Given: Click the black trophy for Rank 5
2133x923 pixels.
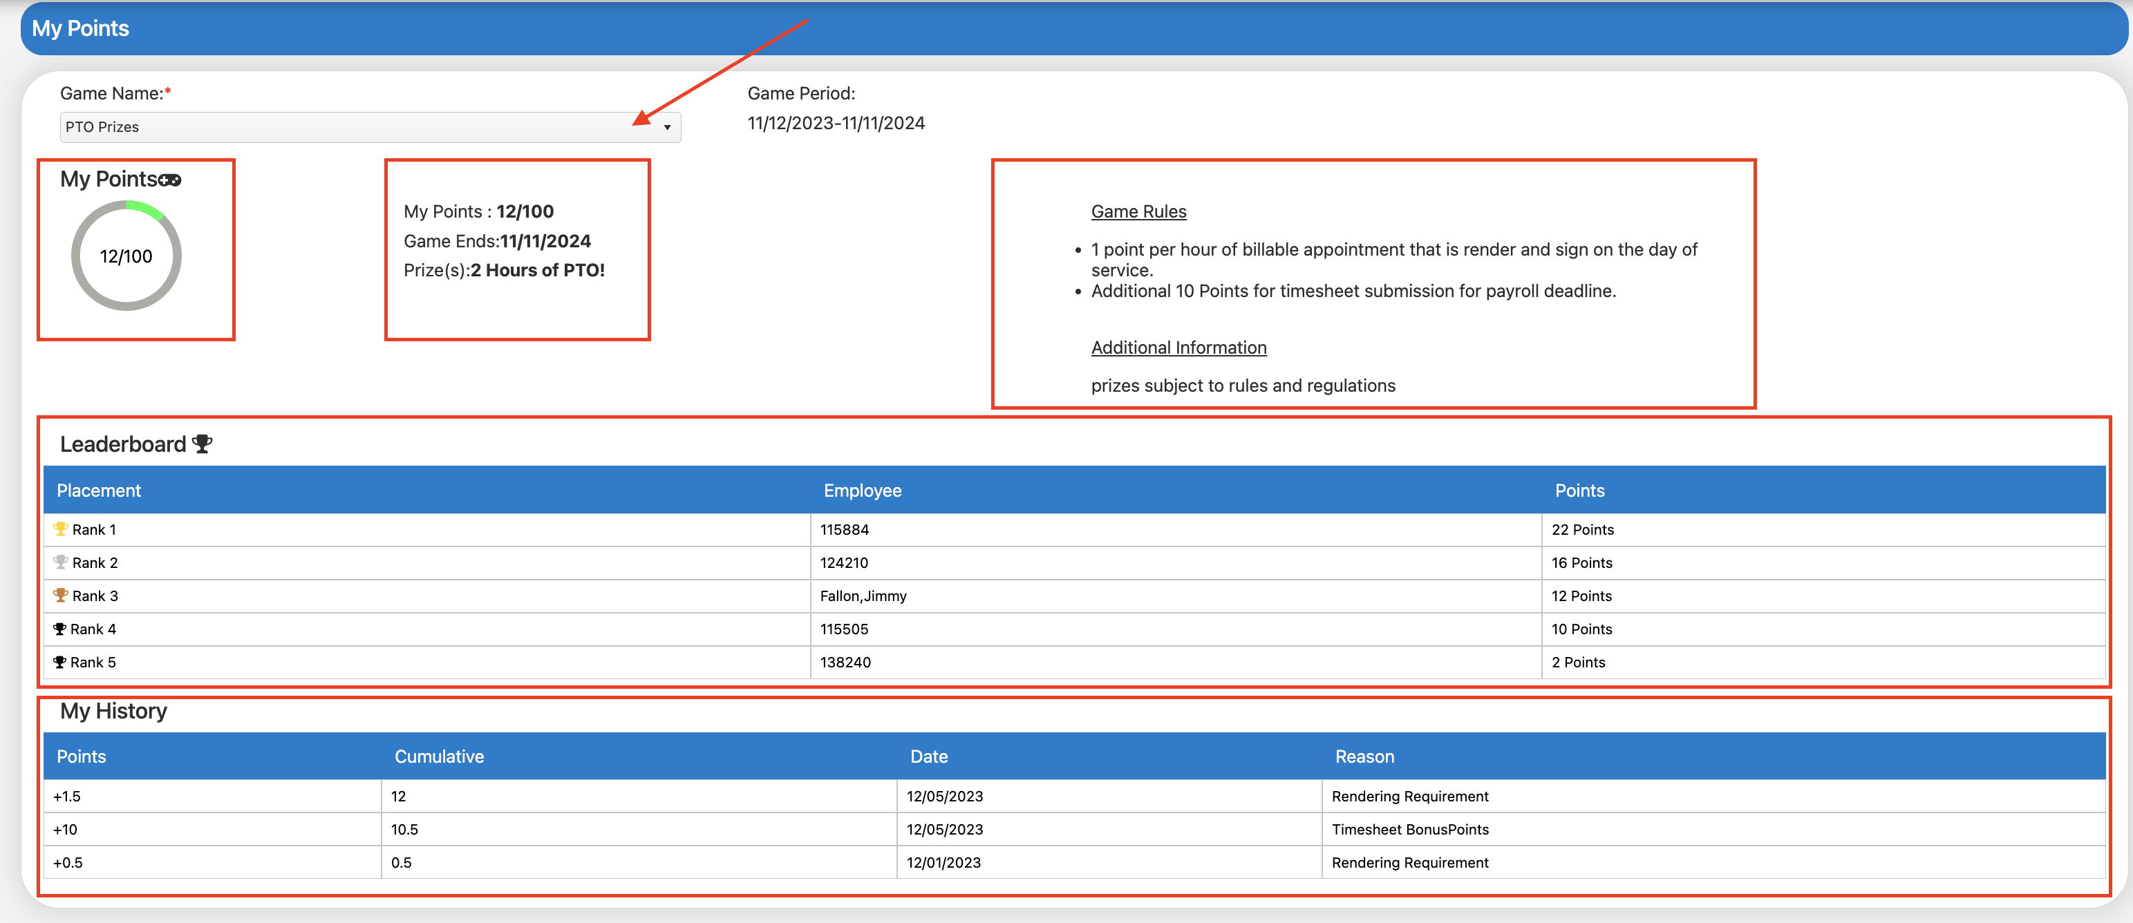Looking at the screenshot, I should [59, 663].
